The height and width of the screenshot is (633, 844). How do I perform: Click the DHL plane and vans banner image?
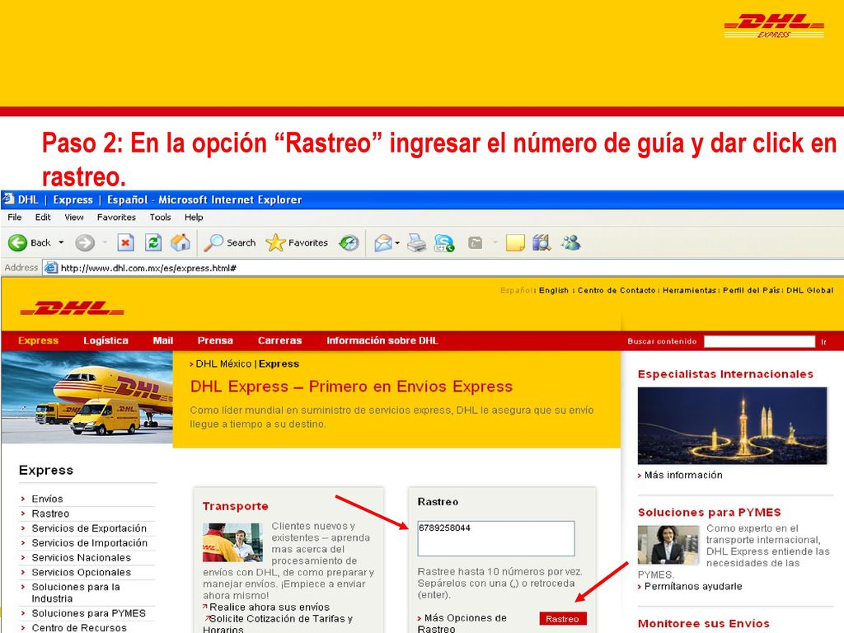coord(87,397)
